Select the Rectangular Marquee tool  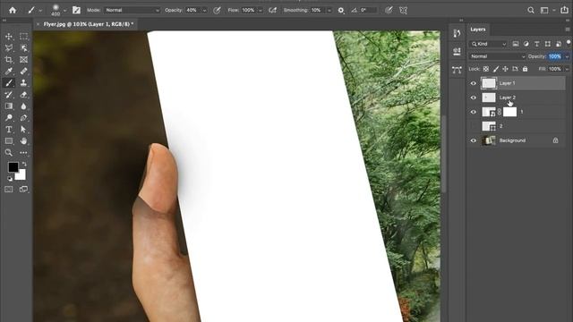[24, 37]
